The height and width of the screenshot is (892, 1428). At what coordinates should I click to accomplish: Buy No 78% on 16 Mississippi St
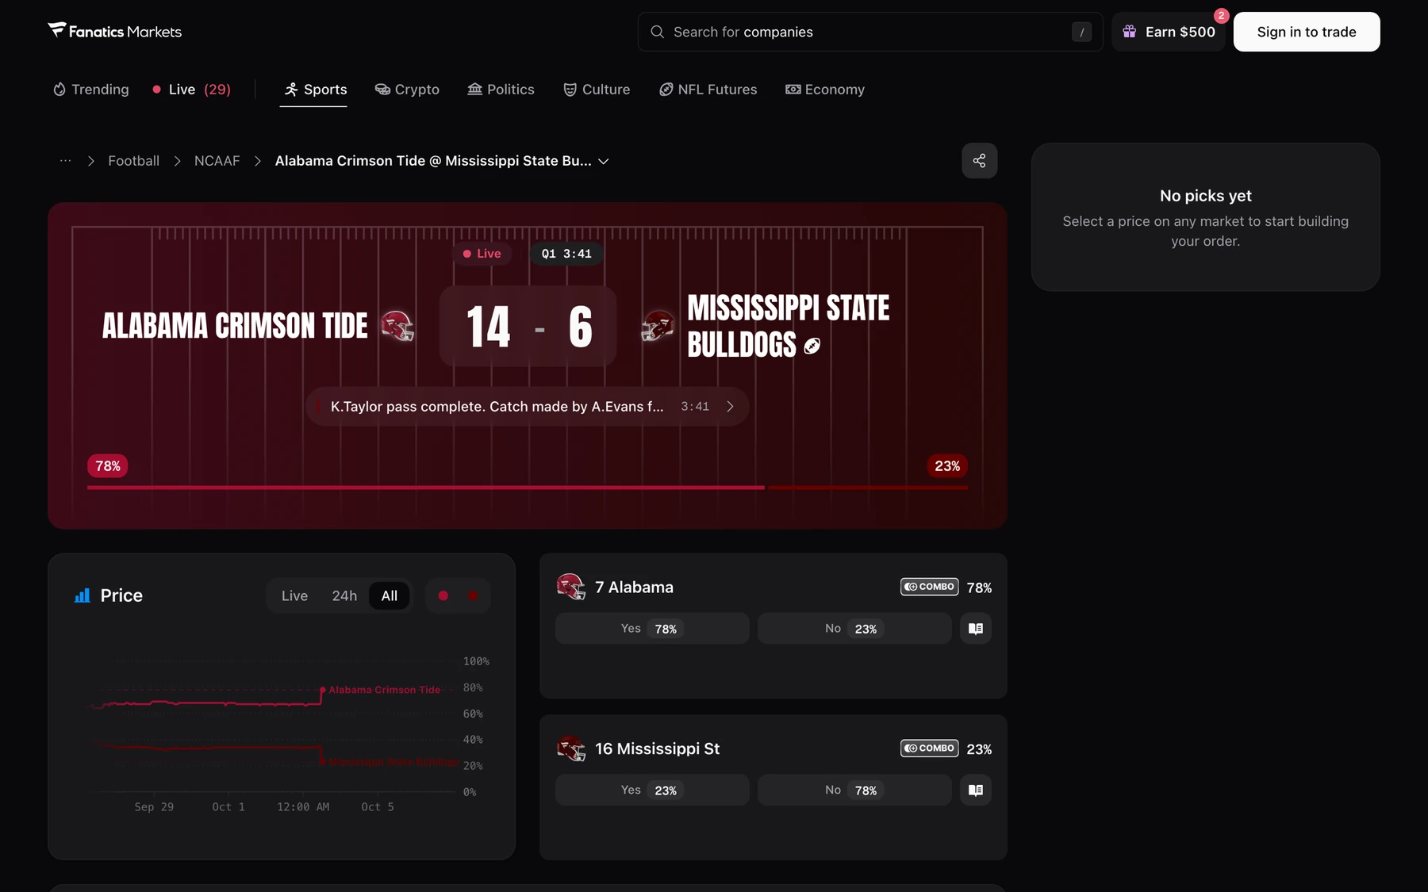coord(854,791)
